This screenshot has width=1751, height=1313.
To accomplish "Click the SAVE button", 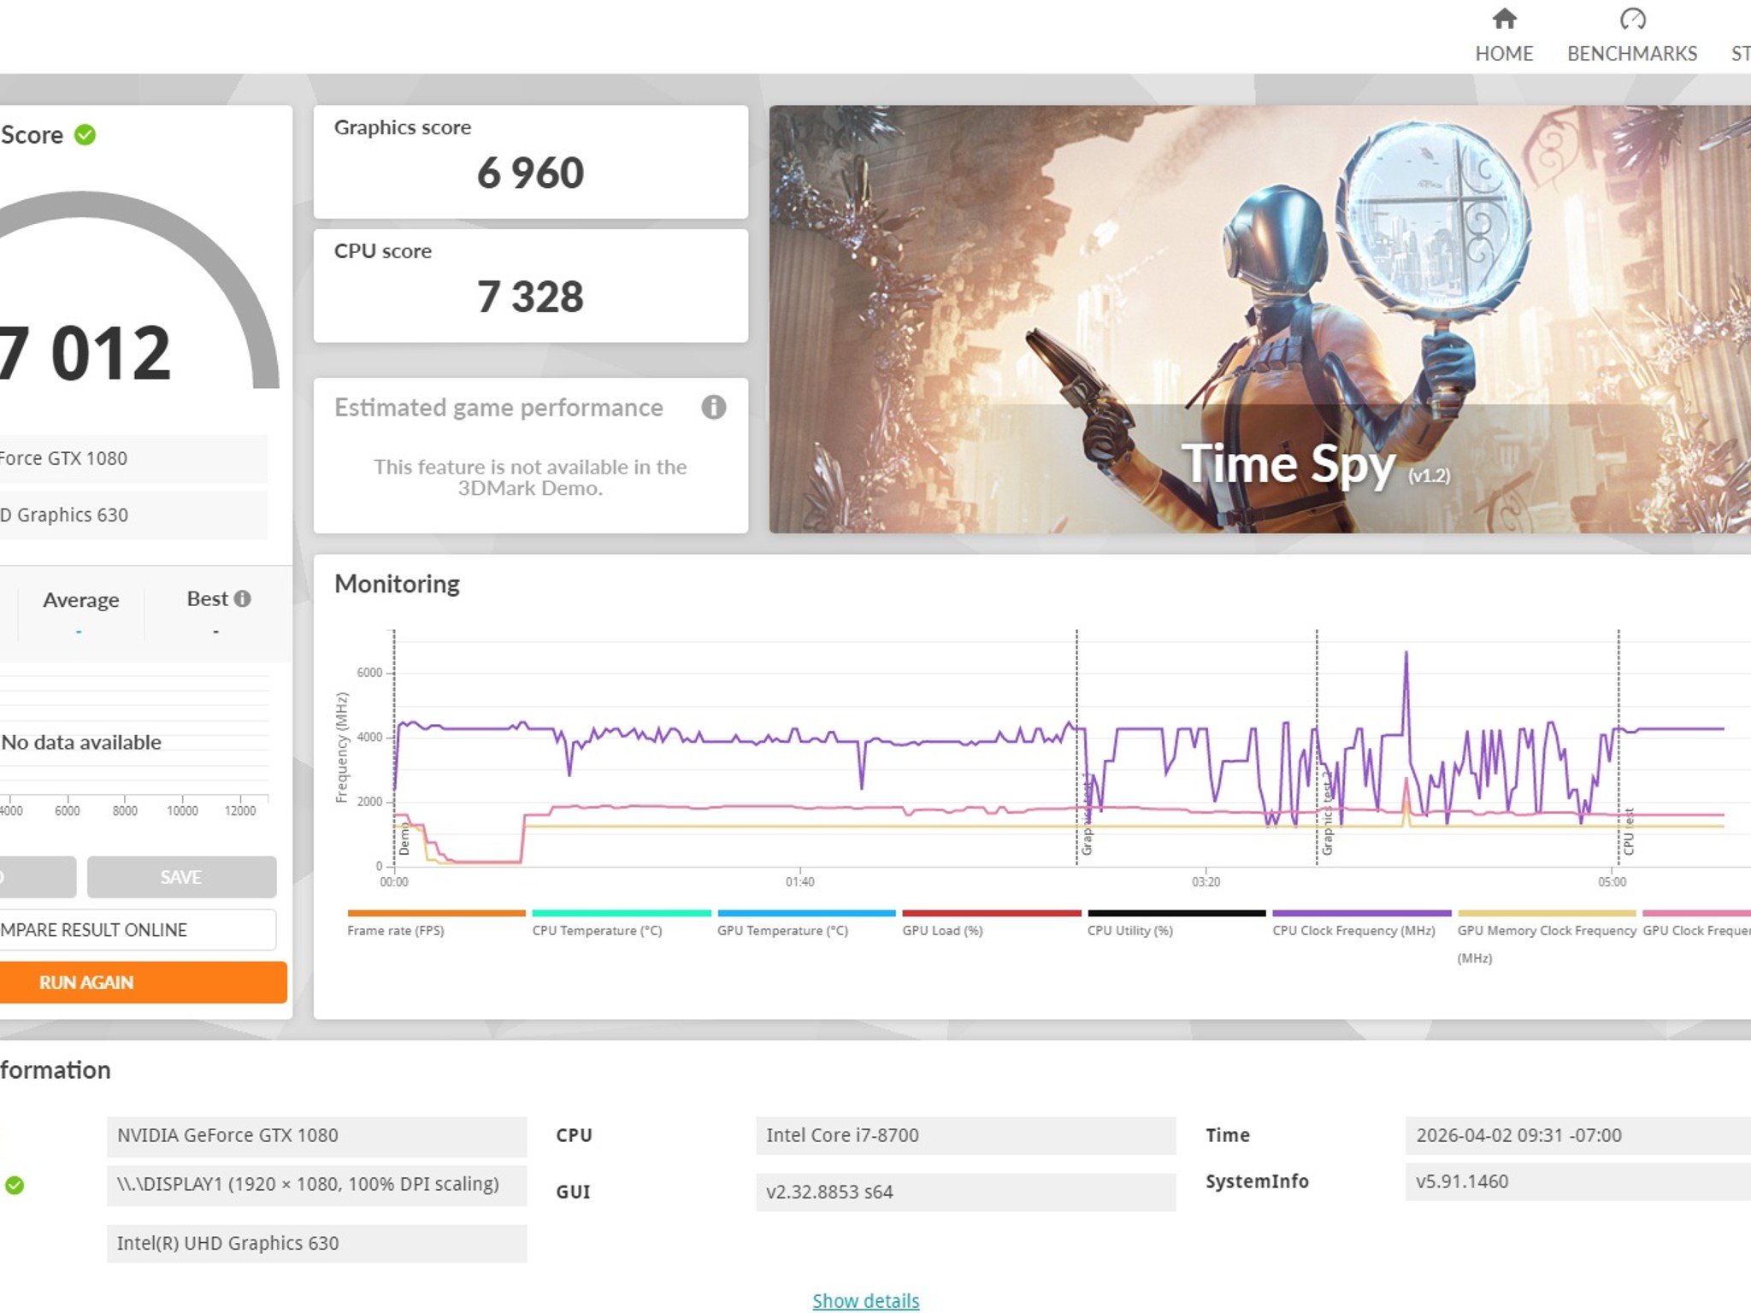I will point(181,877).
